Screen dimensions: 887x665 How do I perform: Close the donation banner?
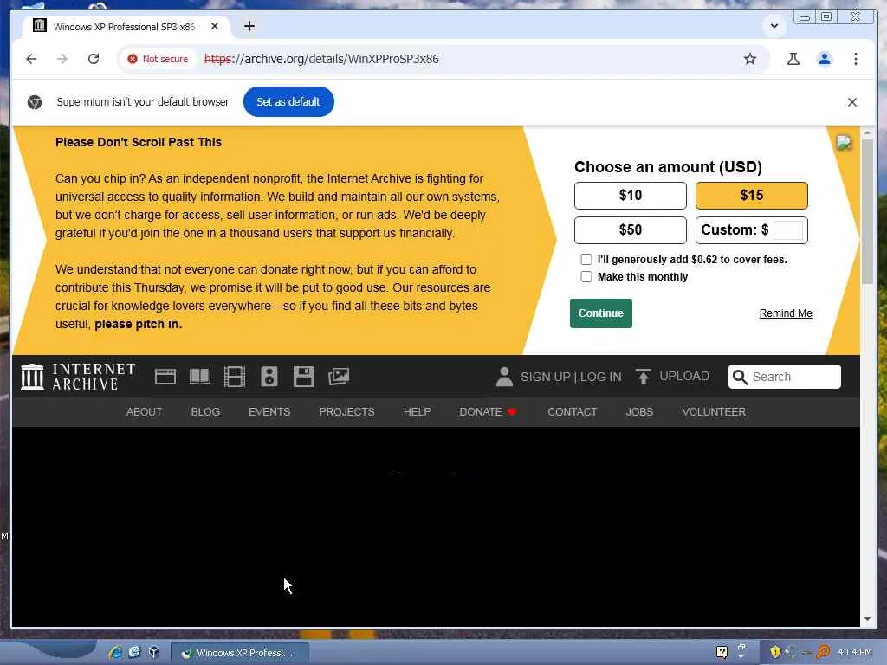pos(844,142)
